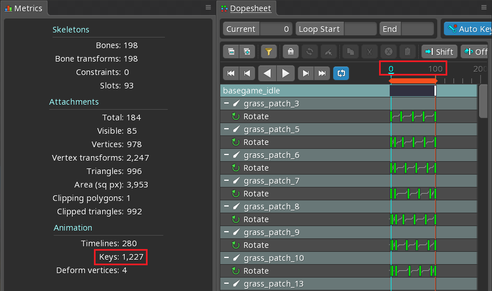The width and height of the screenshot is (492, 291).
Task: Play the animation forward
Action: pos(285,73)
